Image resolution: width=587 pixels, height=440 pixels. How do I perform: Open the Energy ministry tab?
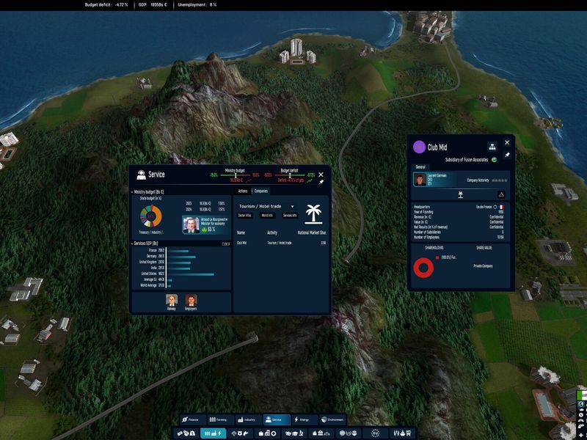[x=305, y=419]
